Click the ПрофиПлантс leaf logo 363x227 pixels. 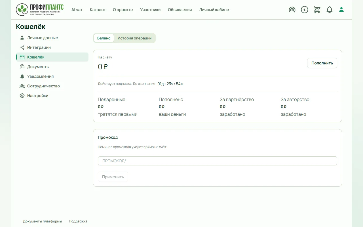pyautogui.click(x=40, y=10)
